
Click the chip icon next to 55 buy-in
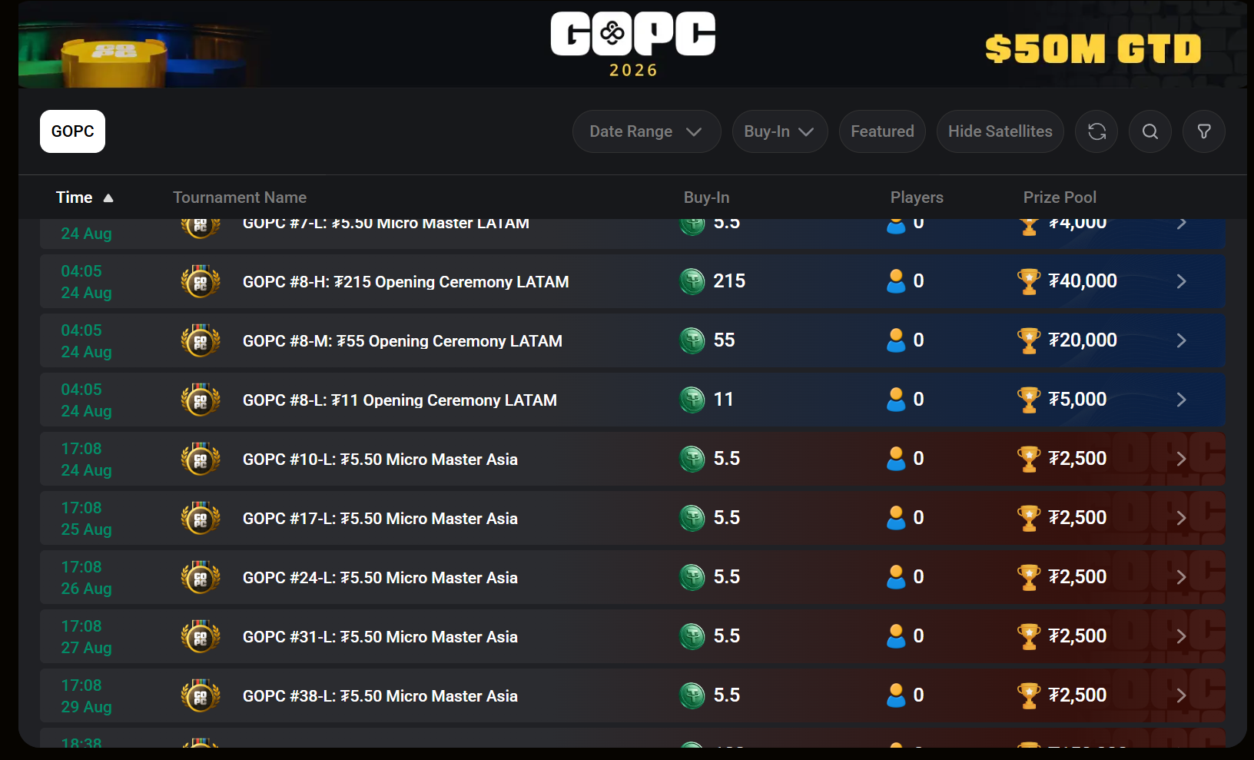(x=692, y=340)
